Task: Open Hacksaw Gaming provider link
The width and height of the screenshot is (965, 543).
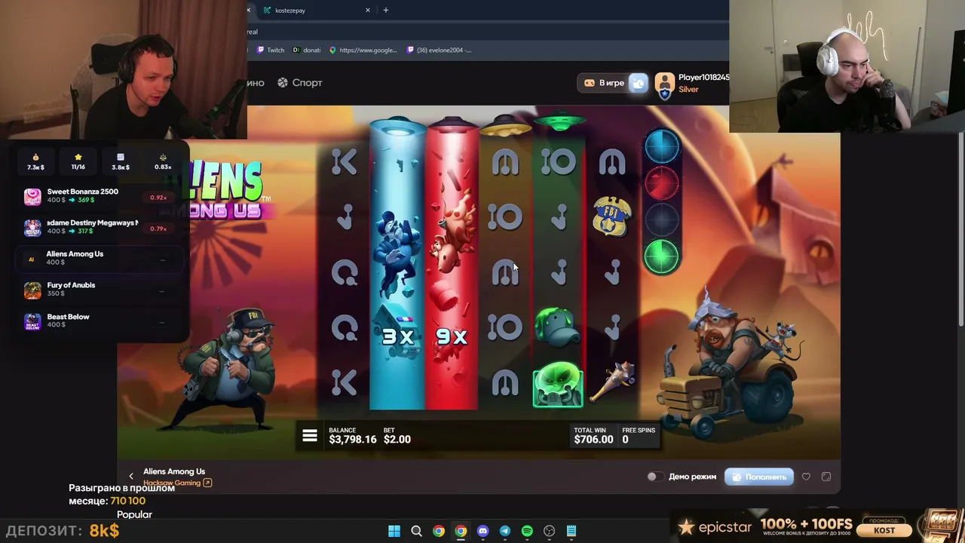Action: pos(177,483)
